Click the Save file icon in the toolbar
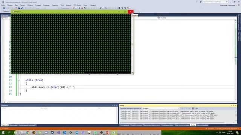The image size is (241, 135). pyautogui.click(x=19, y=8)
